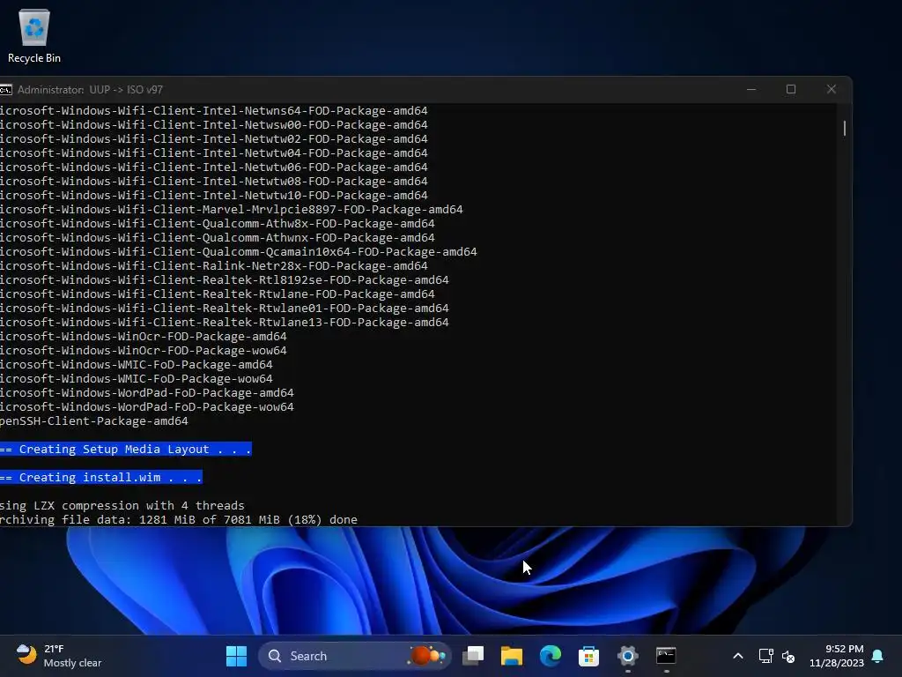Click the Realtek-Rtl8192se package line
902x677 pixels.
pos(225,279)
